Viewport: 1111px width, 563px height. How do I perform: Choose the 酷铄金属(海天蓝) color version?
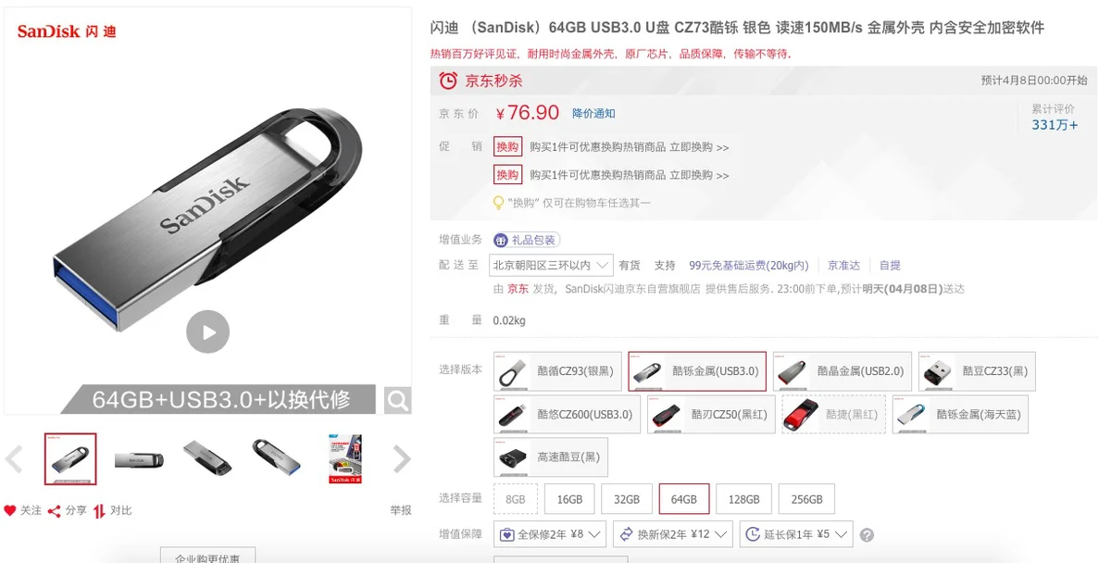[x=960, y=414]
